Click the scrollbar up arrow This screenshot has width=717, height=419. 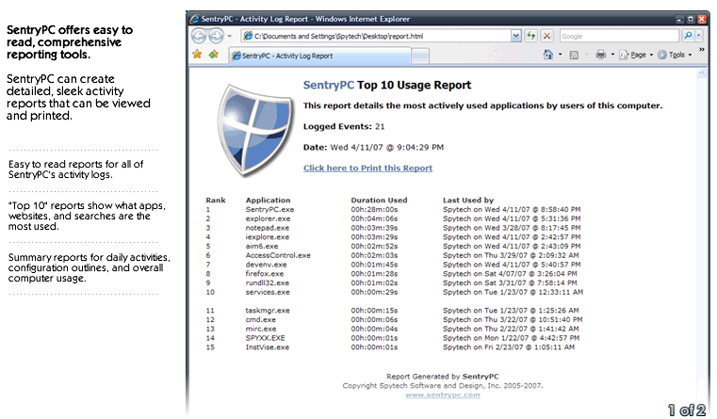coord(701,73)
